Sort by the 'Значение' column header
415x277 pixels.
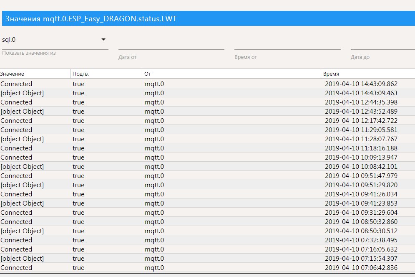click(35, 74)
